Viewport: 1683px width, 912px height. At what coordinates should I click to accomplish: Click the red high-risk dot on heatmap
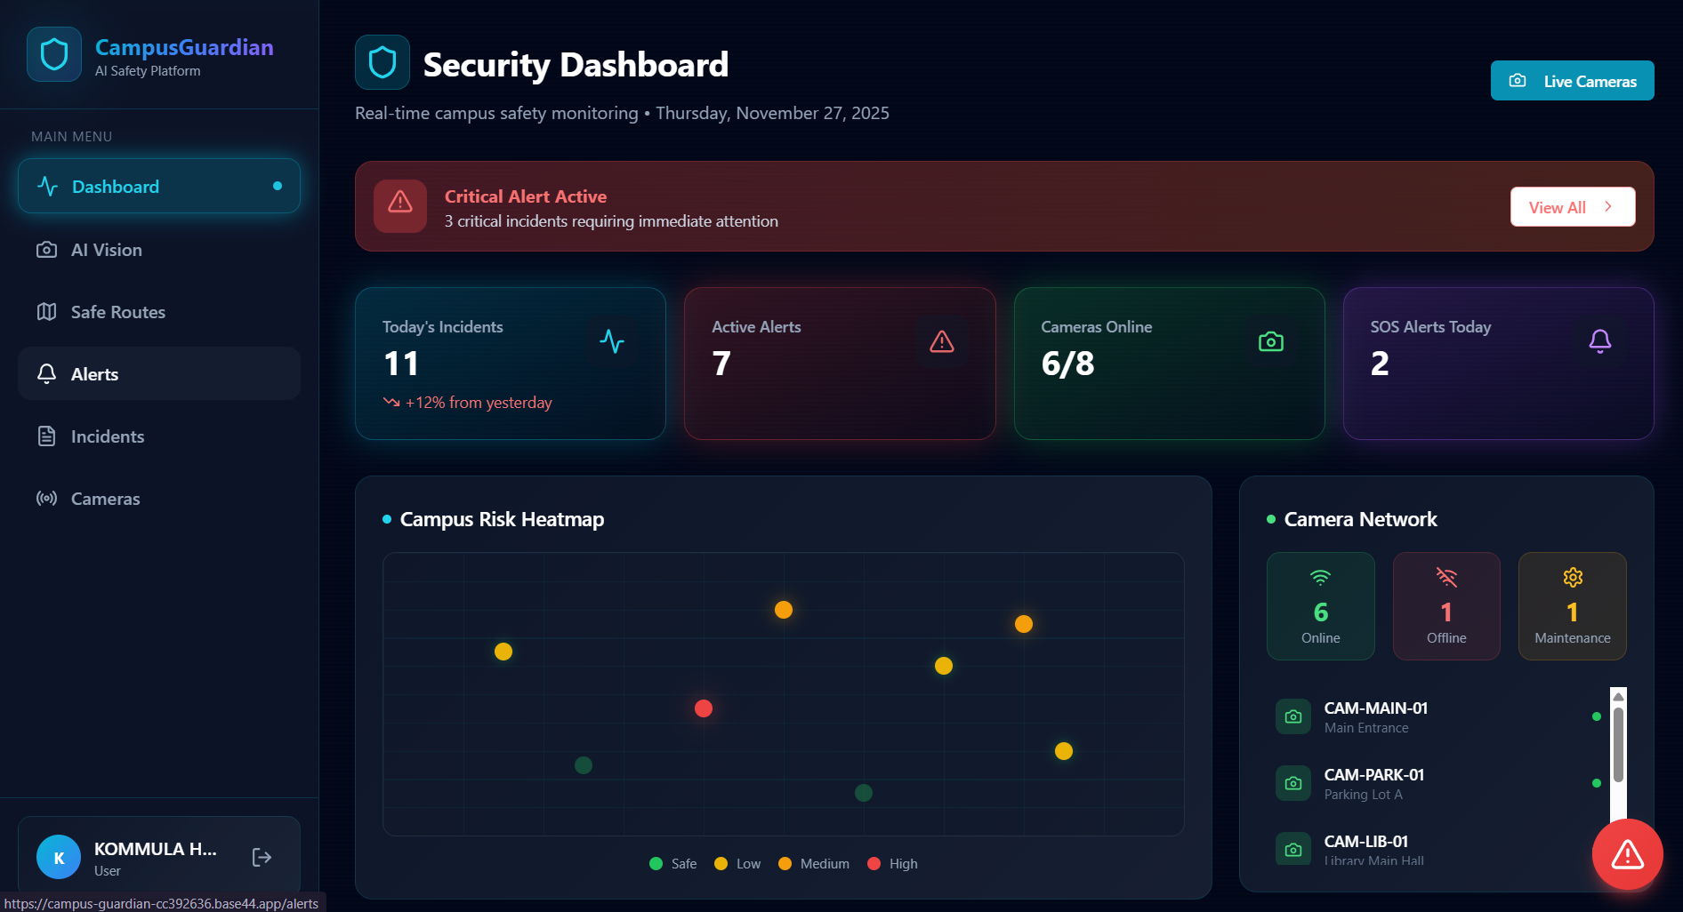tap(704, 708)
